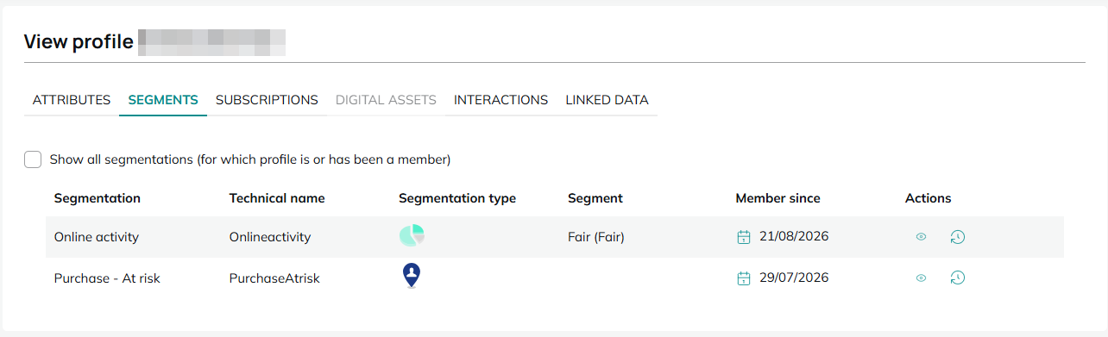Open the Linked Data tab
Viewport: 1108px width, 337px height.
pyautogui.click(x=607, y=100)
